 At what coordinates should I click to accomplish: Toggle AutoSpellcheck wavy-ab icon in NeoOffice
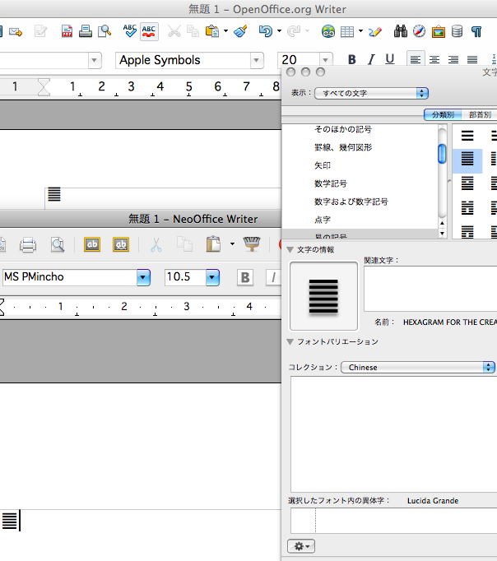click(x=121, y=244)
